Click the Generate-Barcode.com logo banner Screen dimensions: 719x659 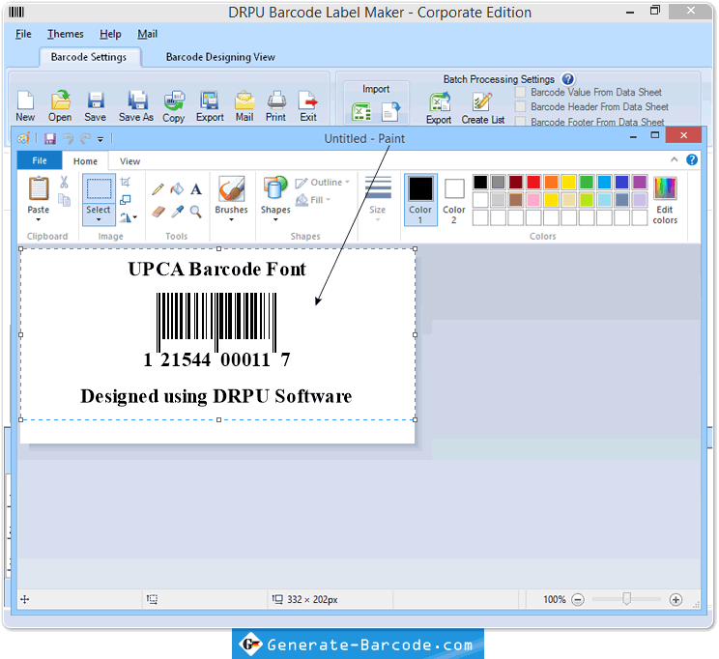tap(358, 644)
